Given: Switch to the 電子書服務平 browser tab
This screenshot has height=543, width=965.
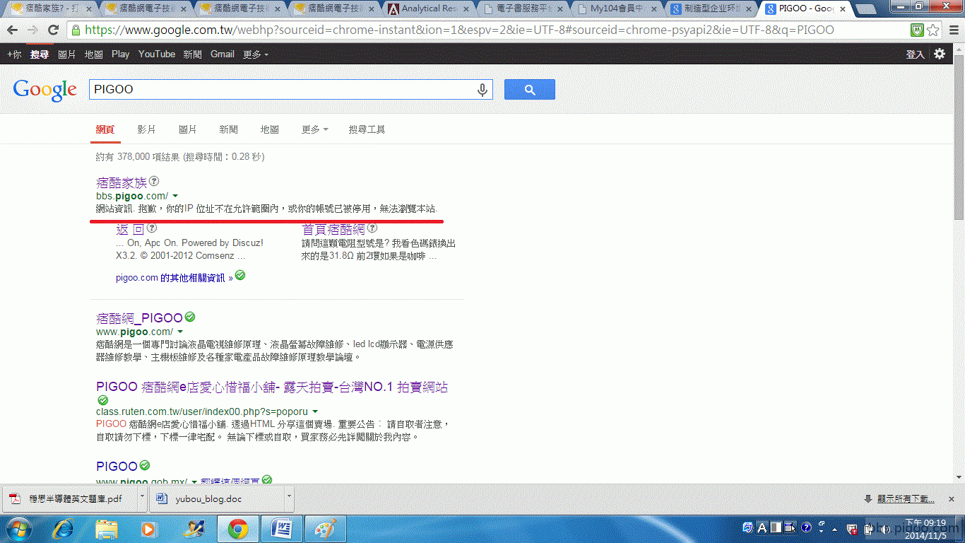Looking at the screenshot, I should 523,8.
